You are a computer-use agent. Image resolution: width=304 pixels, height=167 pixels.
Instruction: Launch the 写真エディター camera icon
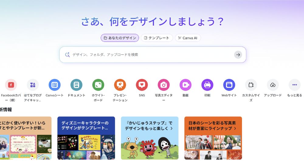coord(164,85)
